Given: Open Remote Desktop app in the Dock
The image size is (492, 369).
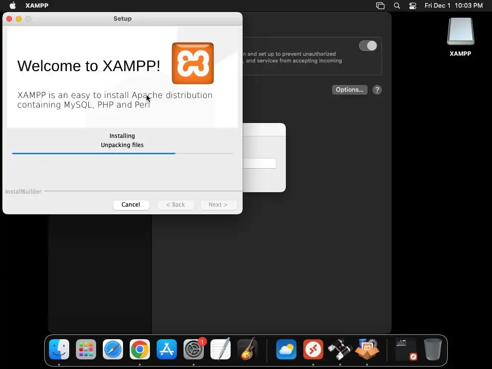Looking at the screenshot, I should [313, 349].
